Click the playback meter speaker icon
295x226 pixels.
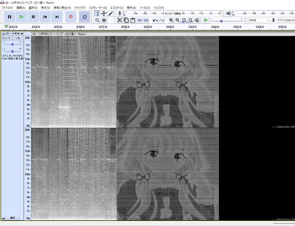[x=229, y=13]
